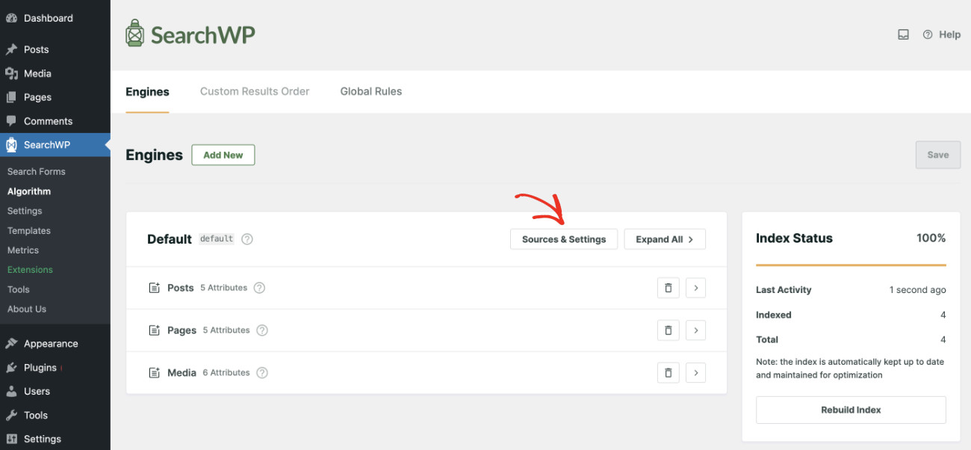
Task: Open Sources & Settings button
Action: pyautogui.click(x=564, y=239)
